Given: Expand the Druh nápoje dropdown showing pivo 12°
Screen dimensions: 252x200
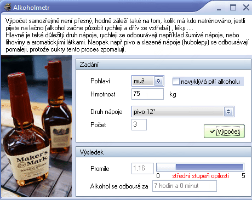Looking at the screenshot, I should point(183,111).
